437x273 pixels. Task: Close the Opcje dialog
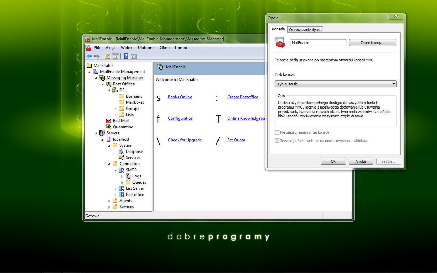pos(396,16)
